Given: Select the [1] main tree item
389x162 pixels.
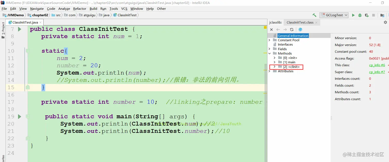Looking at the screenshot, I should pos(289,62).
